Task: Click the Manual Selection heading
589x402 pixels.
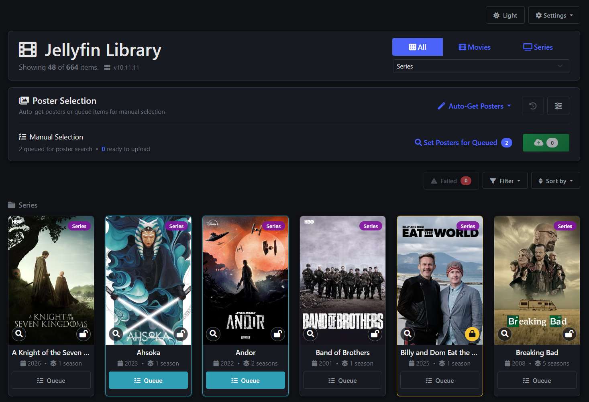Action: tap(51, 137)
